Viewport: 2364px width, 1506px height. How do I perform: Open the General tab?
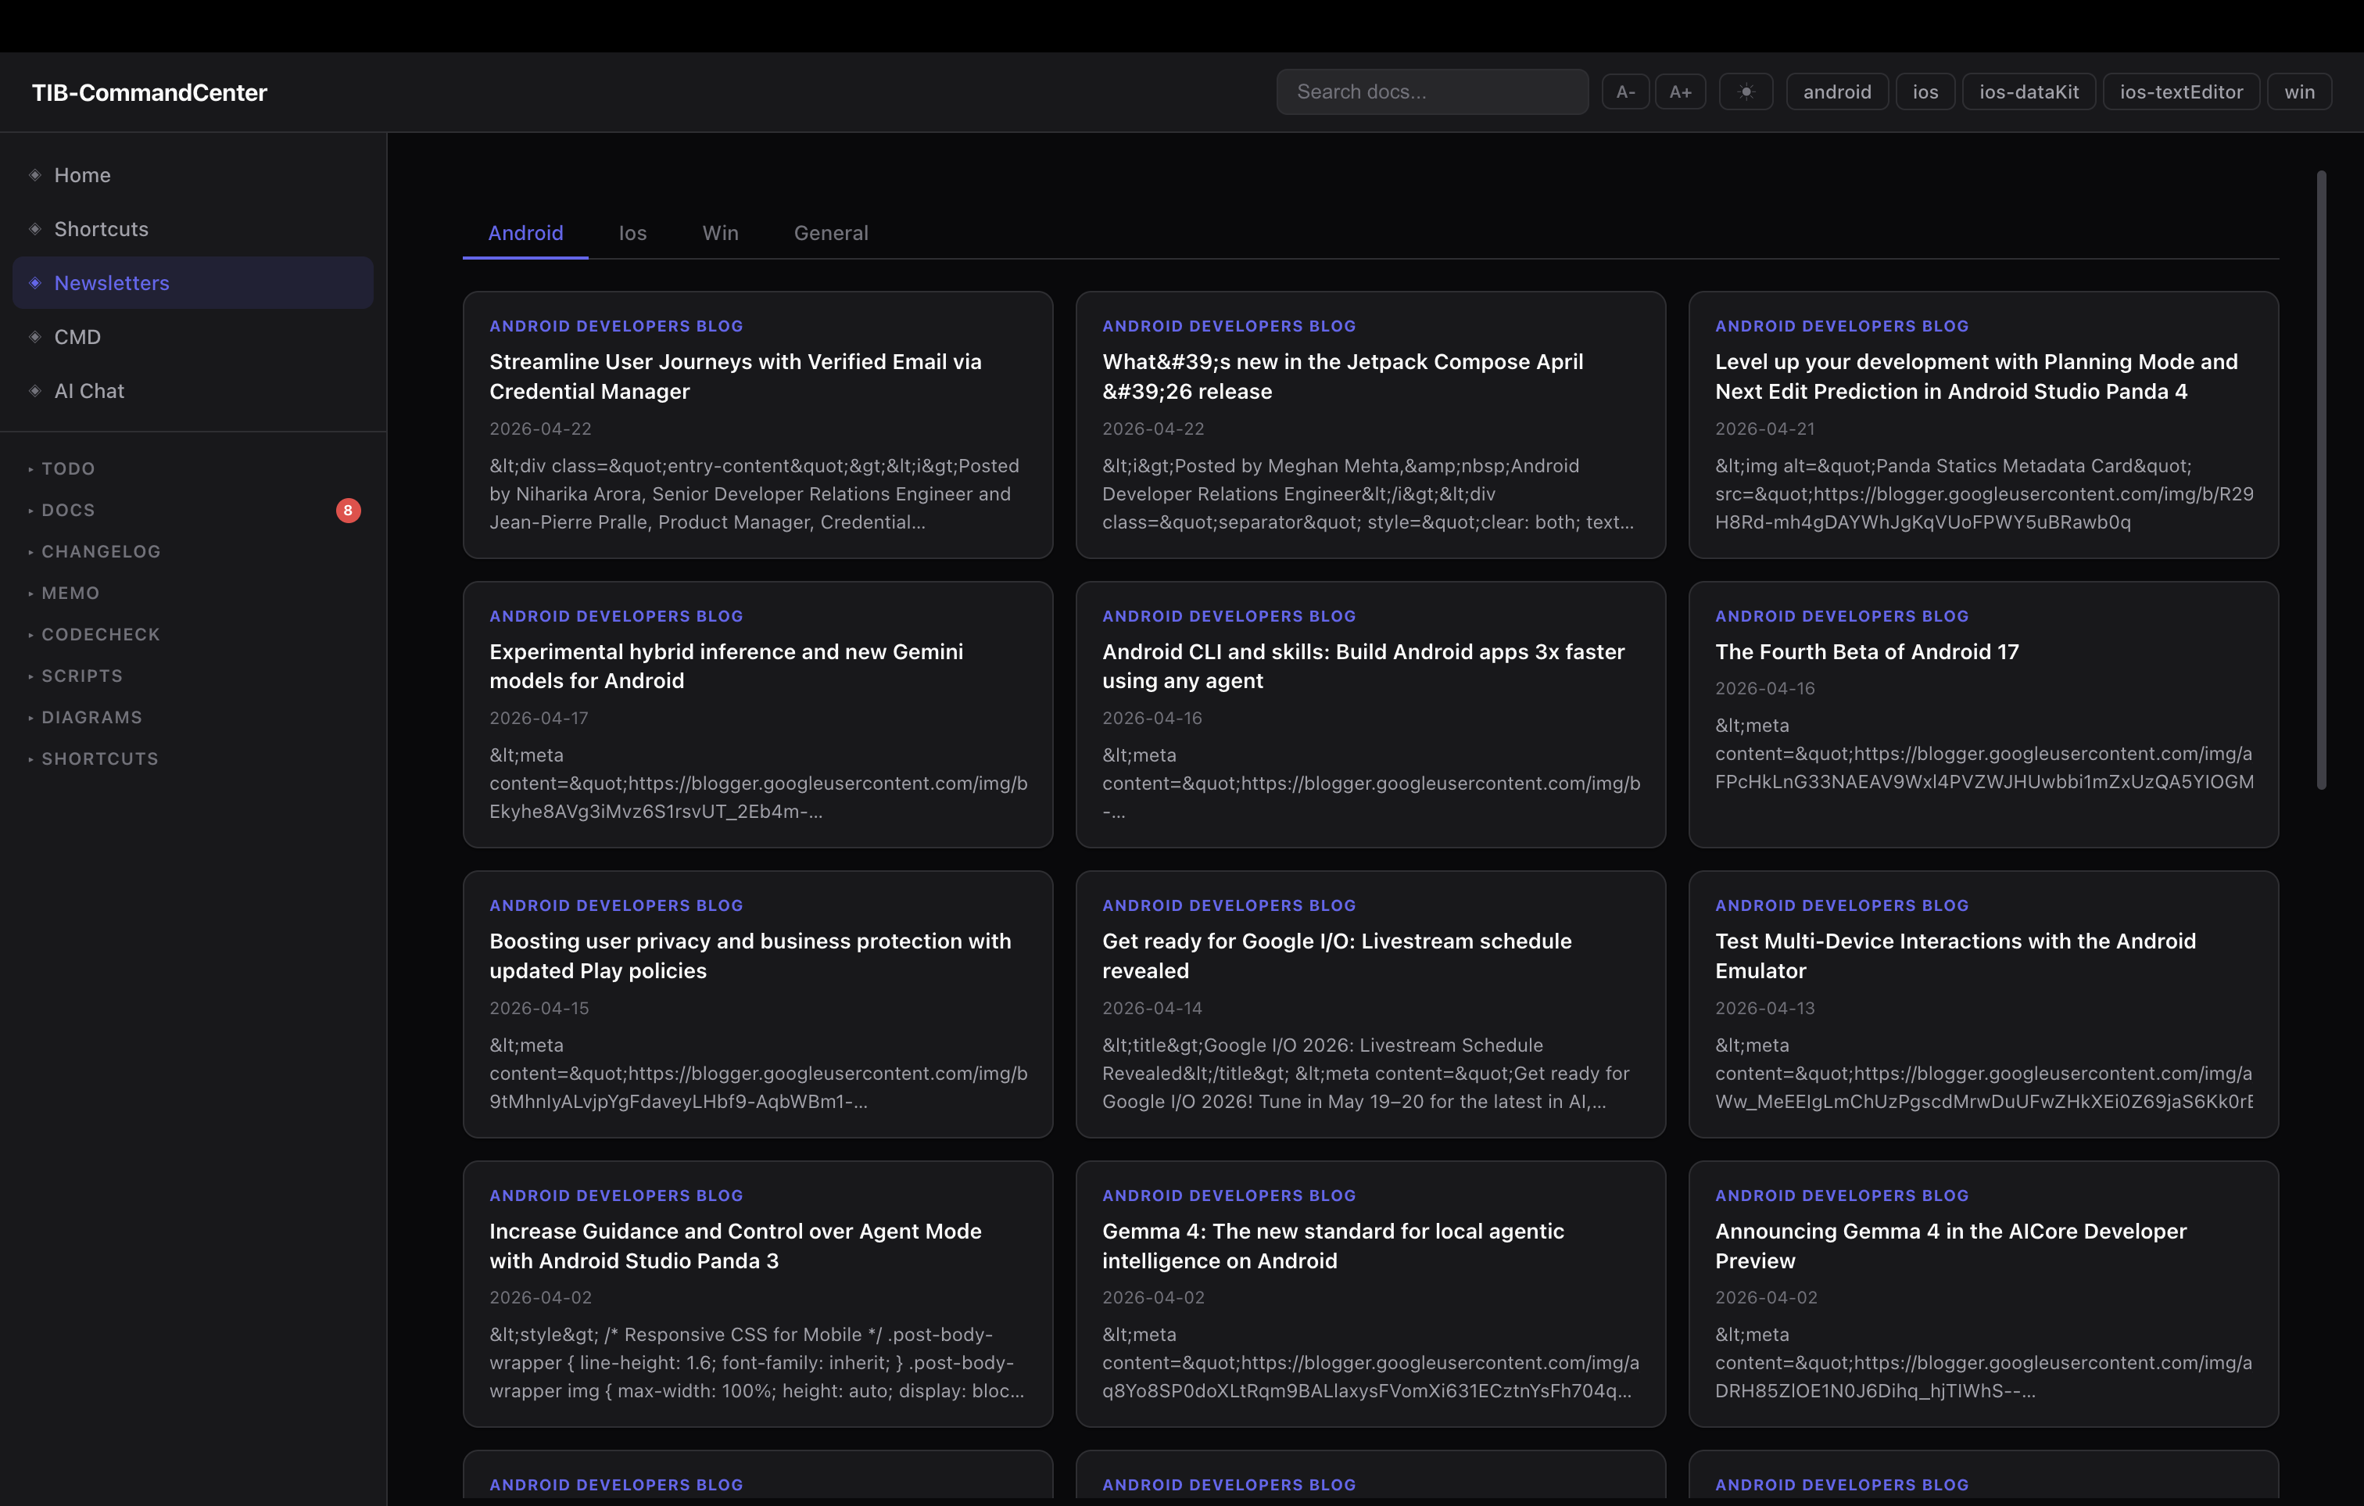tap(830, 233)
